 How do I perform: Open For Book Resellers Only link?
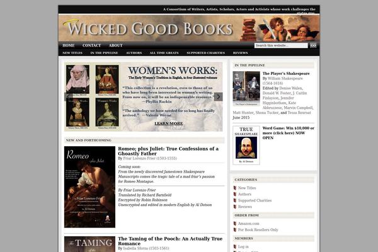258,230
